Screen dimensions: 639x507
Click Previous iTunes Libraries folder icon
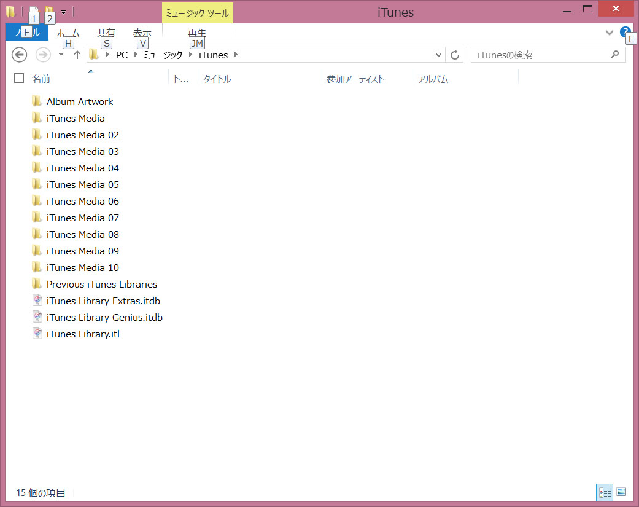(x=37, y=284)
